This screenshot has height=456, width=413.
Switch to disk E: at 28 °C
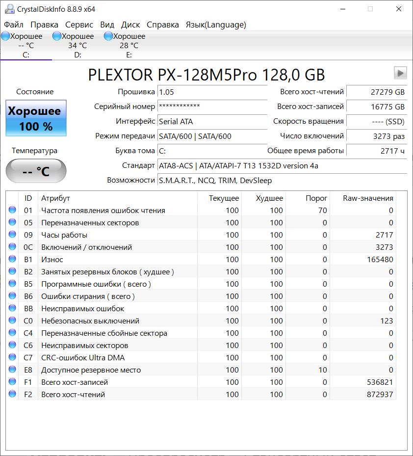click(129, 45)
